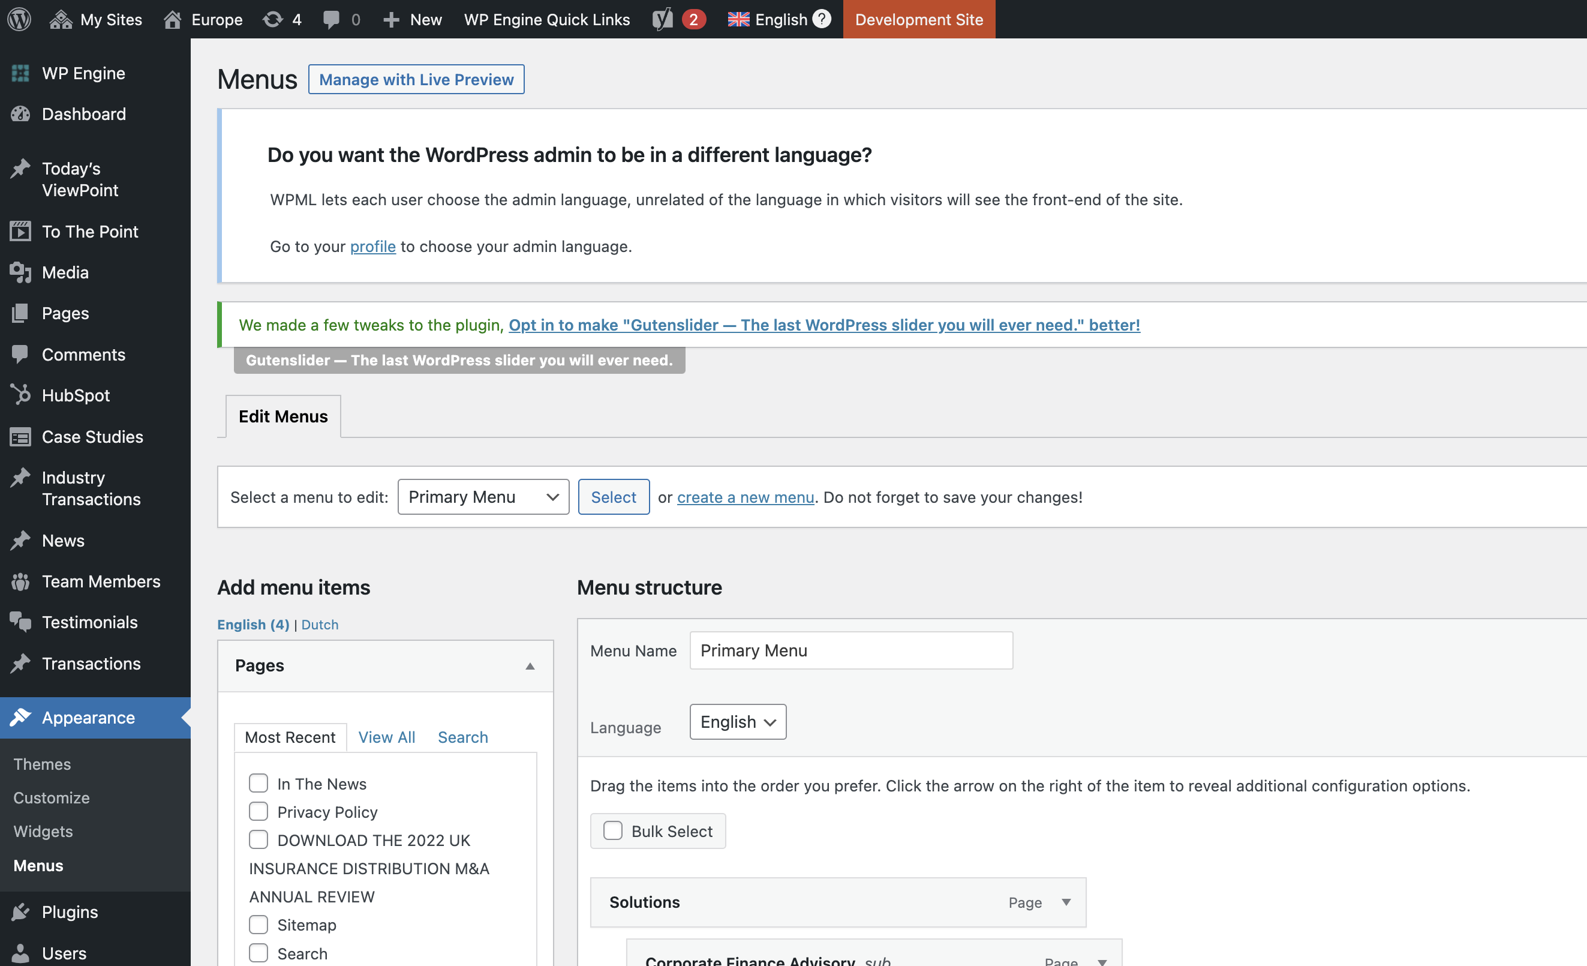Open the updates refresh icon showing 4
This screenshot has height=966, width=1587.
coord(272,19)
